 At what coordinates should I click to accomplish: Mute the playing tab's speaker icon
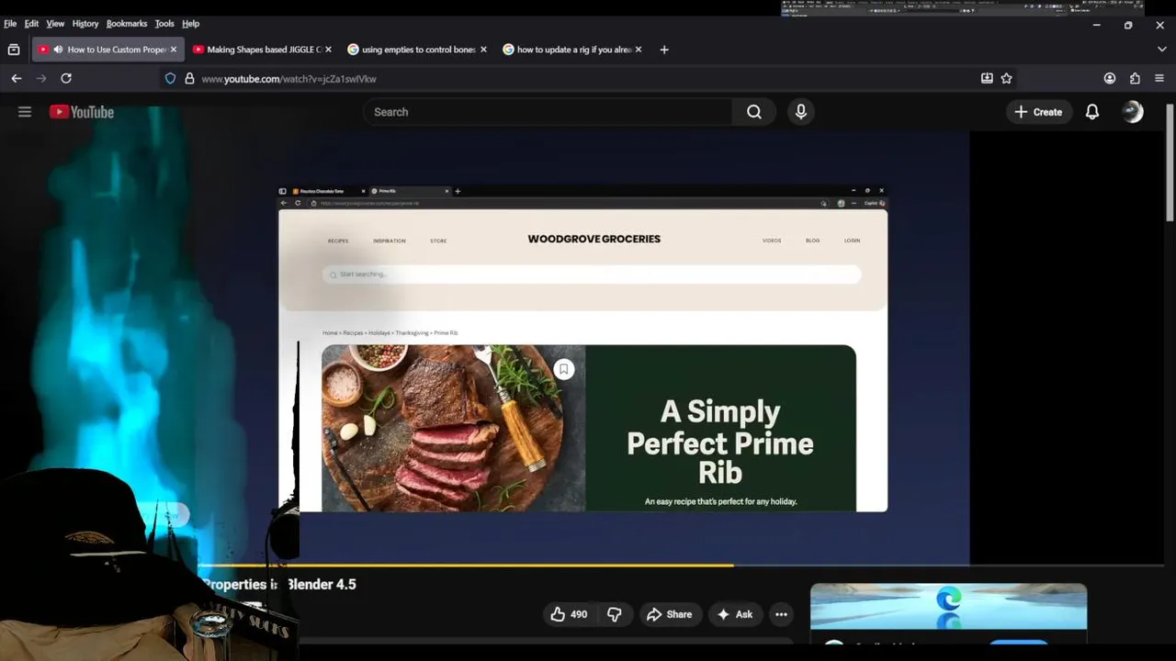point(59,50)
